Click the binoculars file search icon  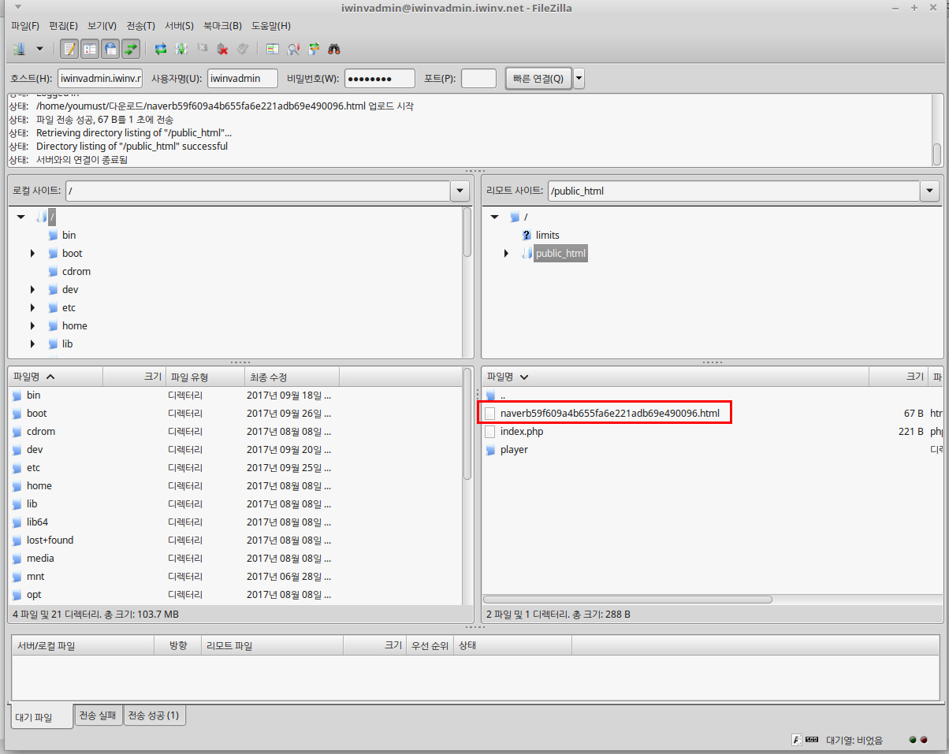click(x=334, y=49)
